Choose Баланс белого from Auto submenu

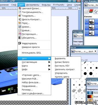click(62, 62)
